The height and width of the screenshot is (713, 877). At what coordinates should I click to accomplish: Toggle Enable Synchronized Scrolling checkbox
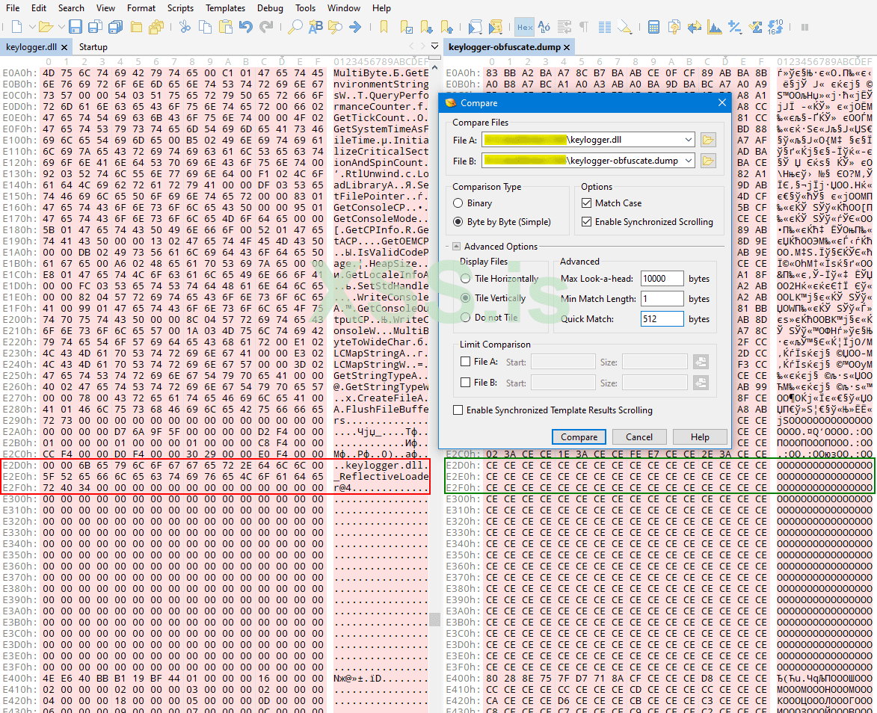coord(586,222)
